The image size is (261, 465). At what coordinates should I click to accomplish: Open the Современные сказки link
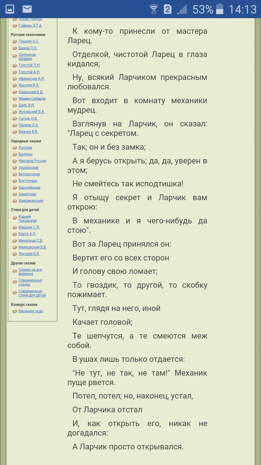coord(30,282)
